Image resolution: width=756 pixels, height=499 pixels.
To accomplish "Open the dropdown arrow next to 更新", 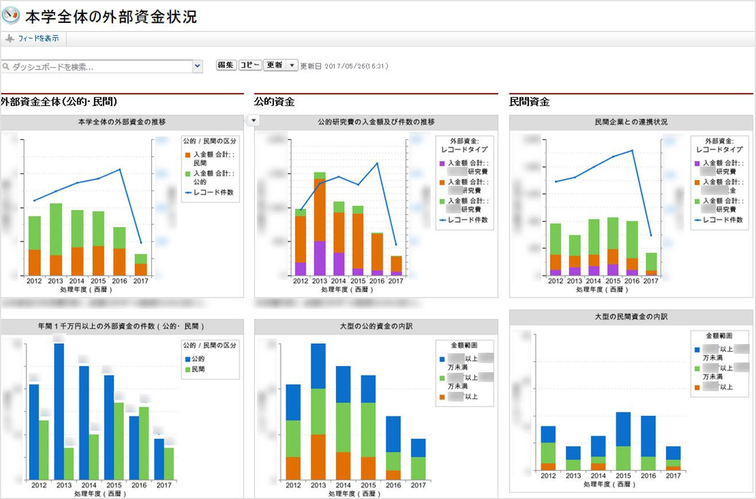I will coord(292,65).
